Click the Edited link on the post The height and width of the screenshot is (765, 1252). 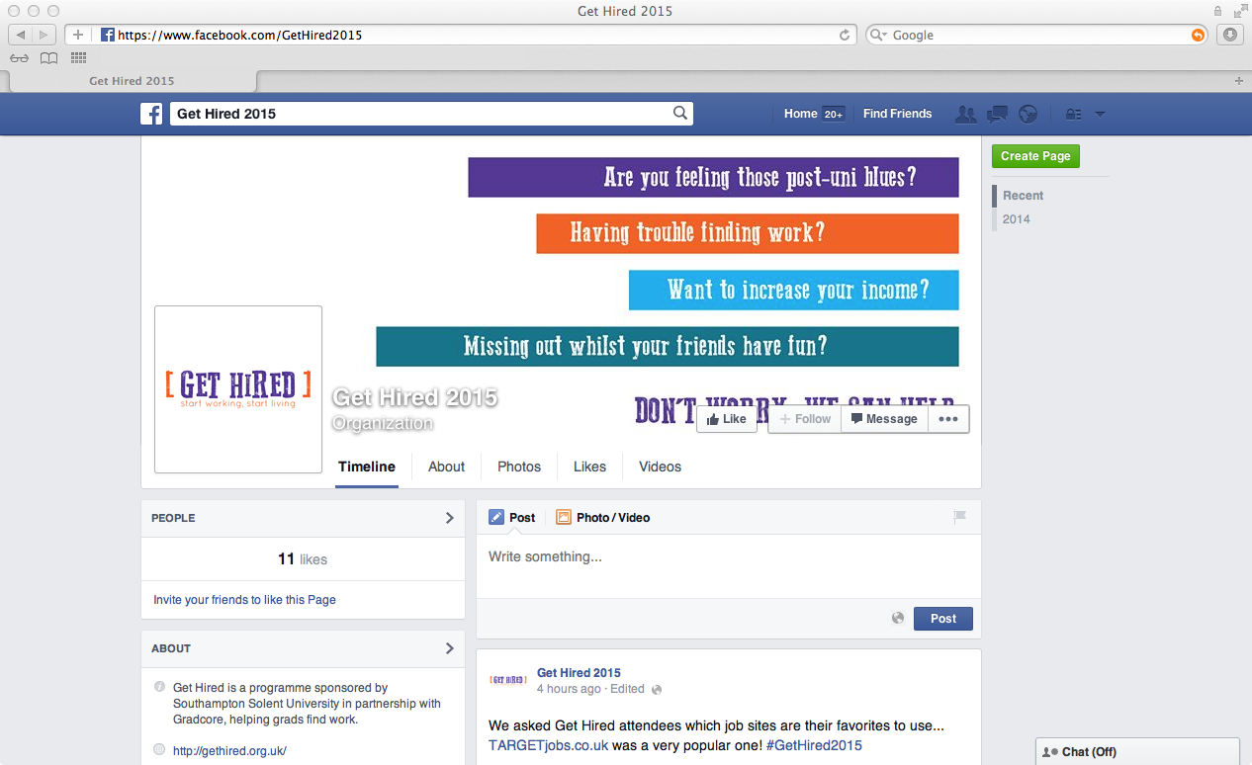click(x=627, y=689)
